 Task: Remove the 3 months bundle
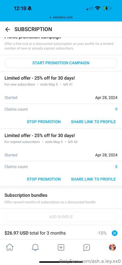tap(115, 234)
